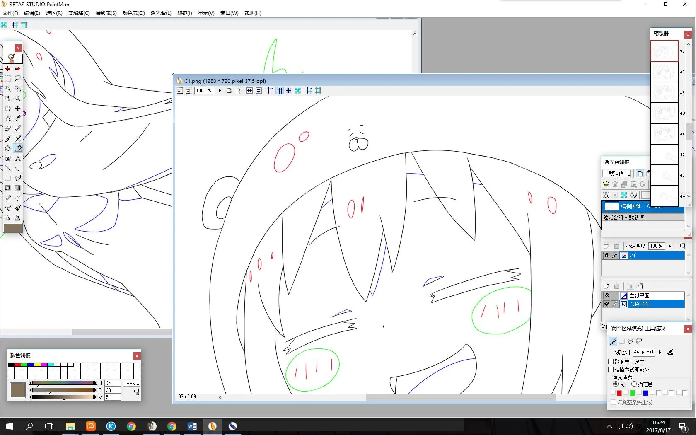
Task: Select the magnifier zoom tool
Action: pos(17,98)
